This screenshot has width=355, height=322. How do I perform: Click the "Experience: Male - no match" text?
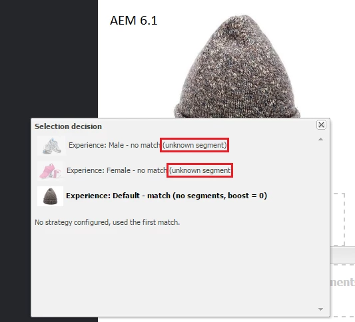[x=115, y=145]
